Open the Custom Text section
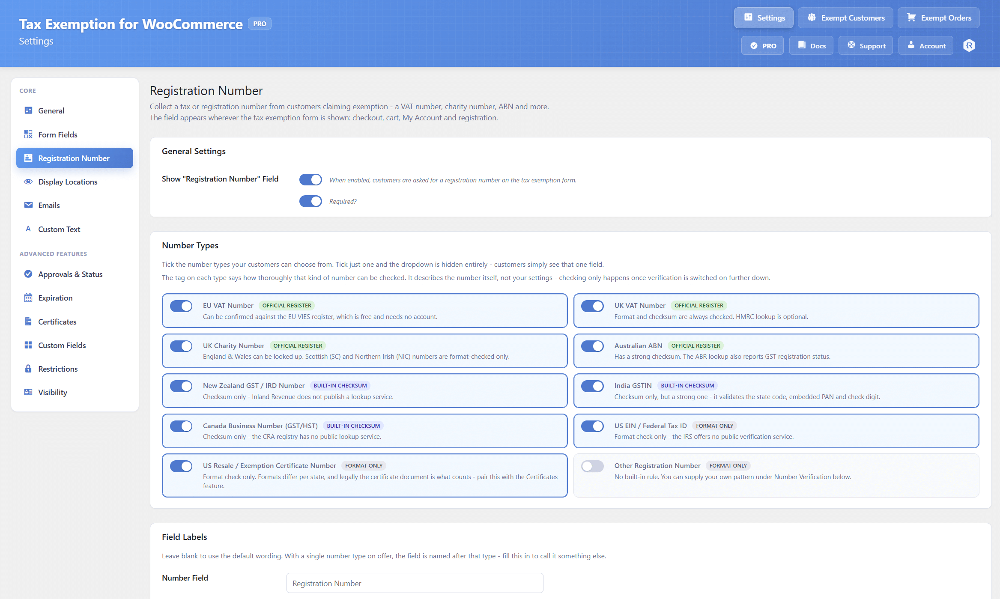Screen dimensions: 1000x599 click(x=75, y=229)
